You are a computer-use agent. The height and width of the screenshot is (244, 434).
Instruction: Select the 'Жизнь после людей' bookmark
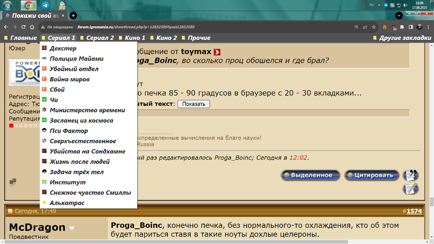coord(89,162)
